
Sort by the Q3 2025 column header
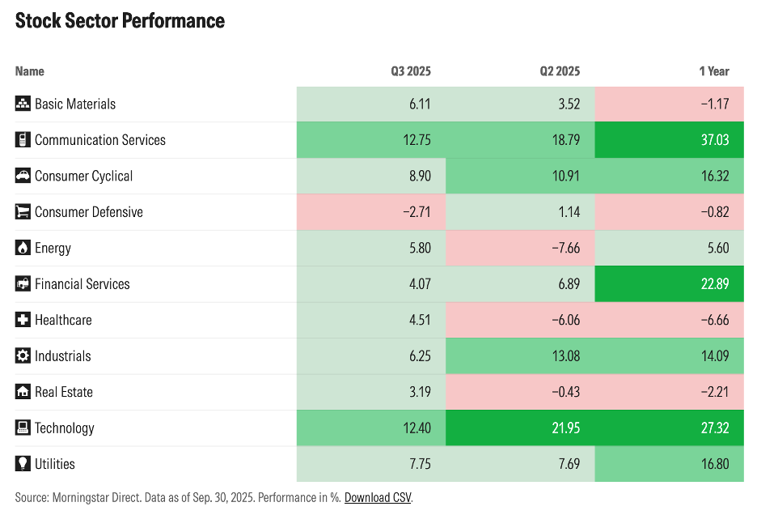(410, 71)
